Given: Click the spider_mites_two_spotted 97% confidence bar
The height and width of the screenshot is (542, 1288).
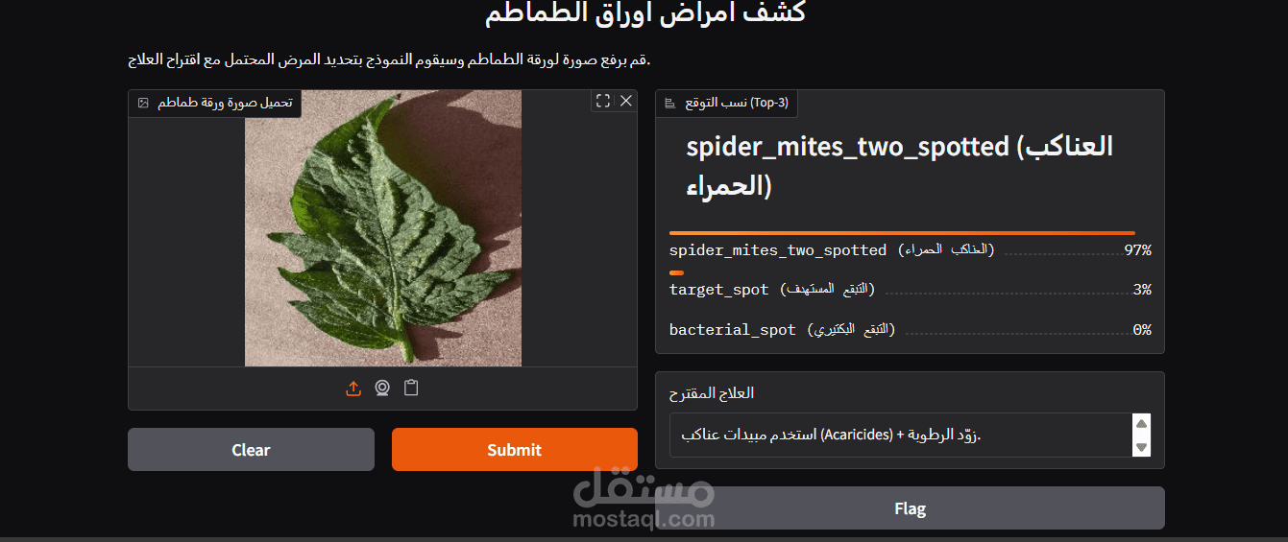Looking at the screenshot, I should [902, 233].
